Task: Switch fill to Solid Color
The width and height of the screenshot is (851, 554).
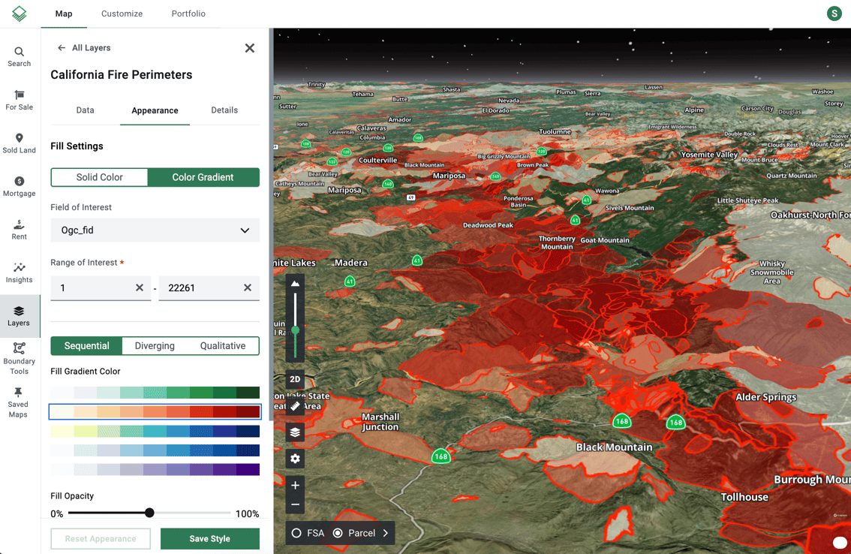Action: coord(99,177)
